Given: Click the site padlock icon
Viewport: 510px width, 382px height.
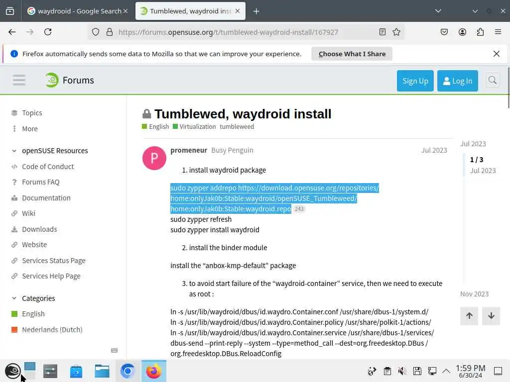Looking at the screenshot, I should tap(110, 32).
